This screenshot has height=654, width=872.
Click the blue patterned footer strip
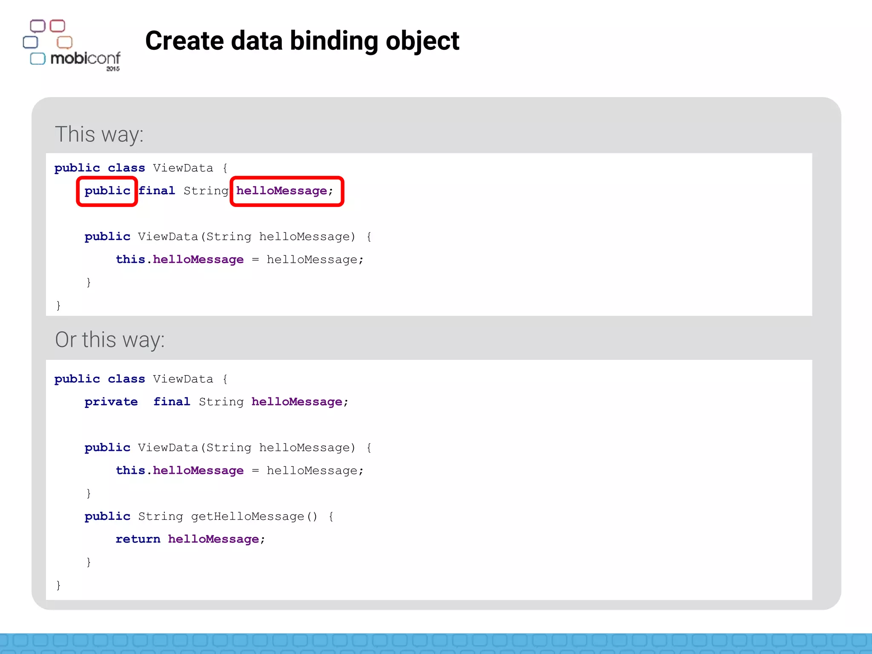coord(436,643)
